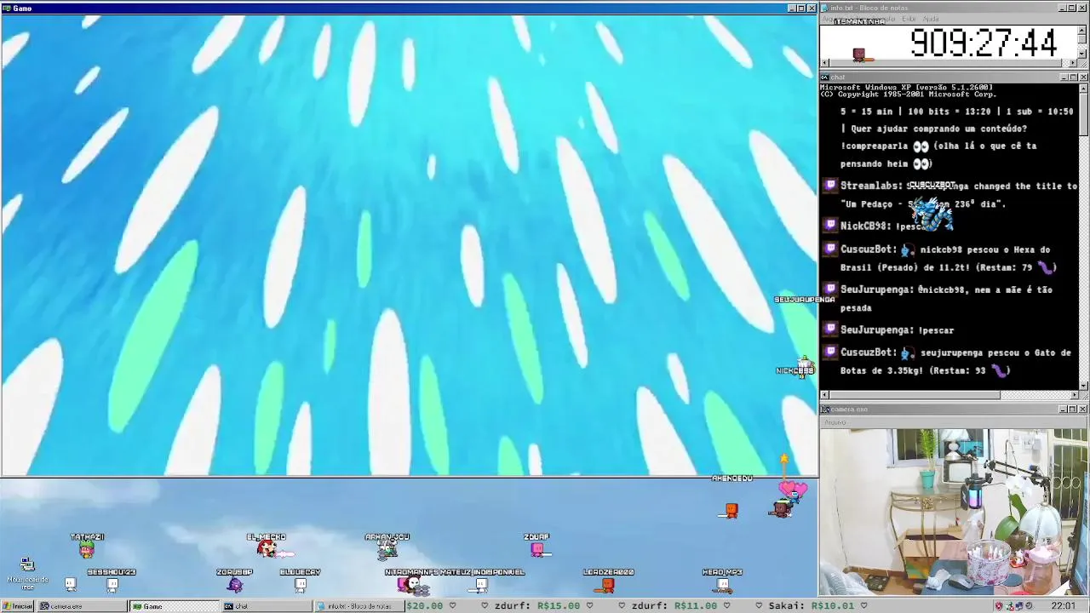Click the Game window title bar icon
The height and width of the screenshot is (613, 1090).
(x=7, y=9)
